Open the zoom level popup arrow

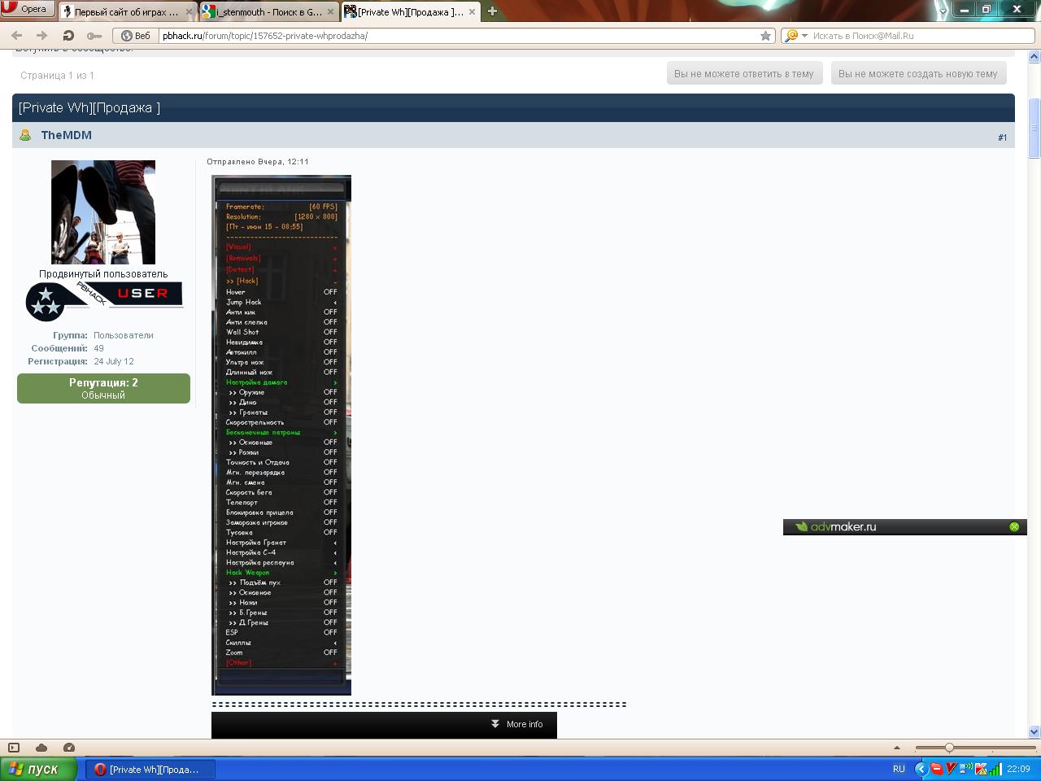pyautogui.click(x=897, y=748)
